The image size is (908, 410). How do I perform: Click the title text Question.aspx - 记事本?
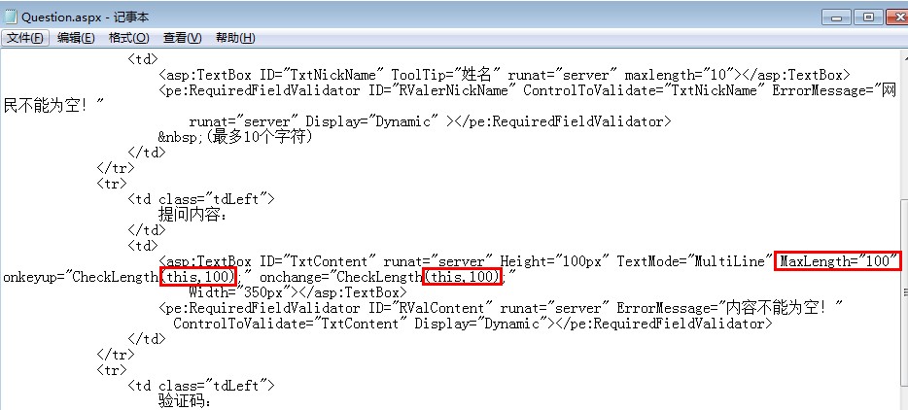point(86,17)
